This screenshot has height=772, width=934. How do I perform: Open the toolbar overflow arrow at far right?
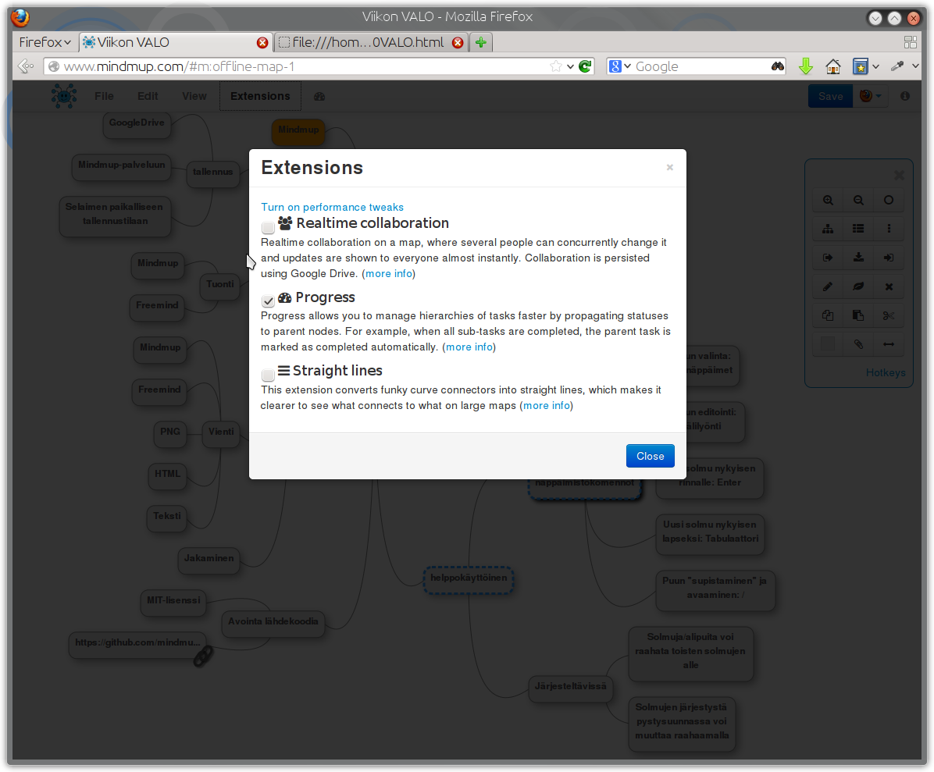point(915,66)
